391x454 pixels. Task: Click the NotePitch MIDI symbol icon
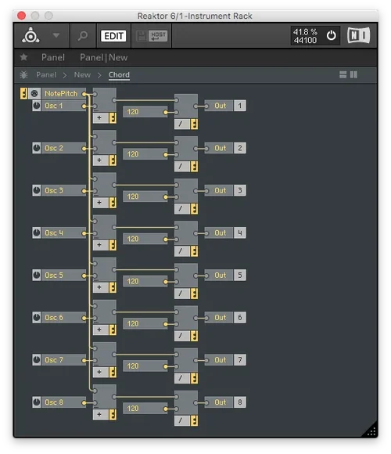34,93
